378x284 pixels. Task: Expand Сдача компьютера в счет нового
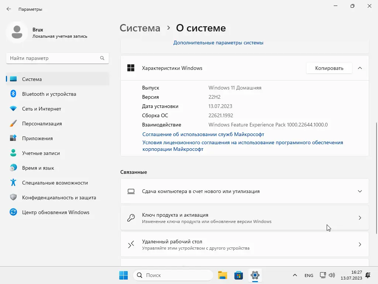[360, 191]
